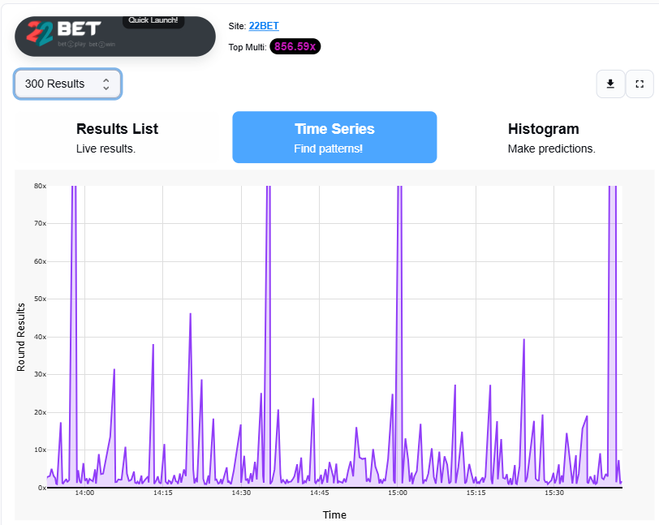The height and width of the screenshot is (525, 659).
Task: Click the Round Results axis title
Action: pyautogui.click(x=21, y=337)
